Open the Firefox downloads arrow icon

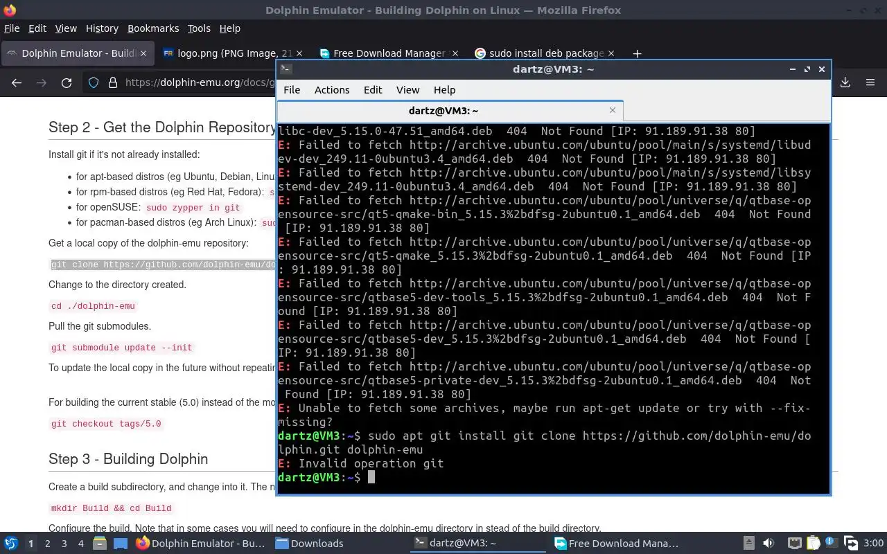(845, 82)
